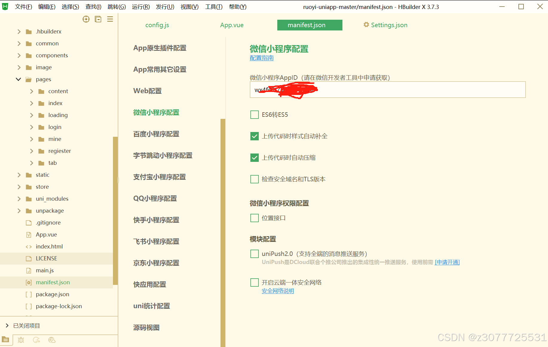
Task: Click the App.vue file icon in tree
Action: click(x=29, y=235)
